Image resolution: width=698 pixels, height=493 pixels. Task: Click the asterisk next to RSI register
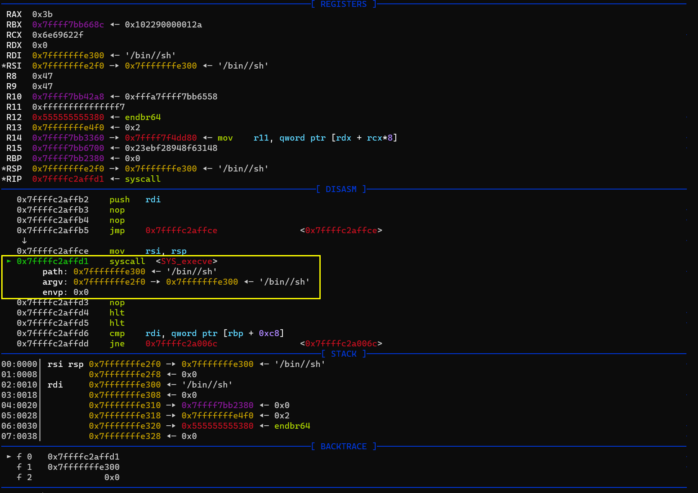[x=4, y=66]
